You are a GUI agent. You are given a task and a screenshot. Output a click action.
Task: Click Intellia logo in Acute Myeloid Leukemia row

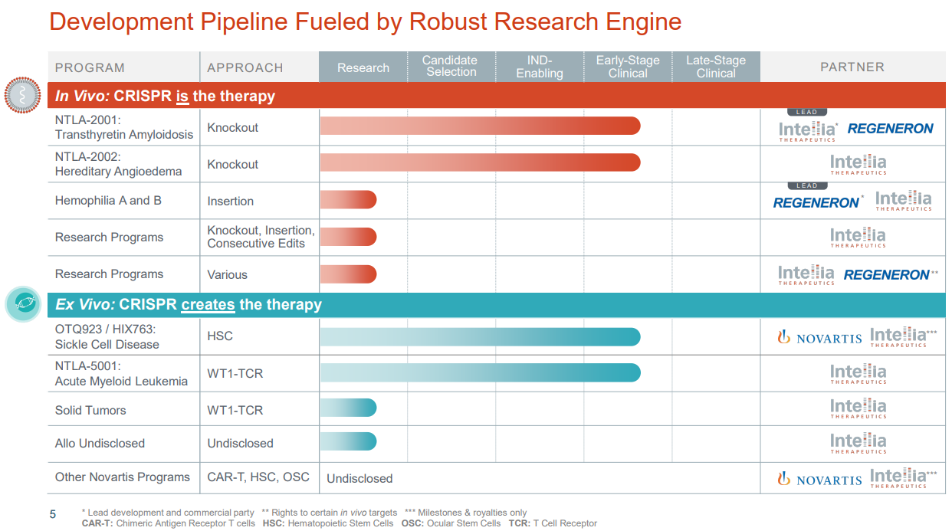click(858, 373)
